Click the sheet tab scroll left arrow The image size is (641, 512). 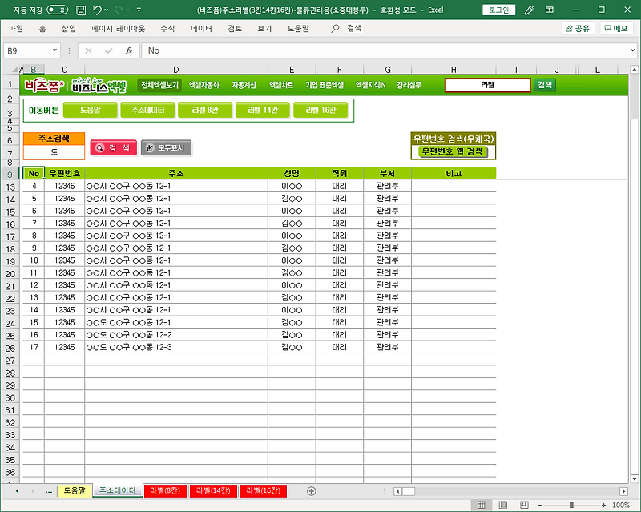tap(17, 490)
